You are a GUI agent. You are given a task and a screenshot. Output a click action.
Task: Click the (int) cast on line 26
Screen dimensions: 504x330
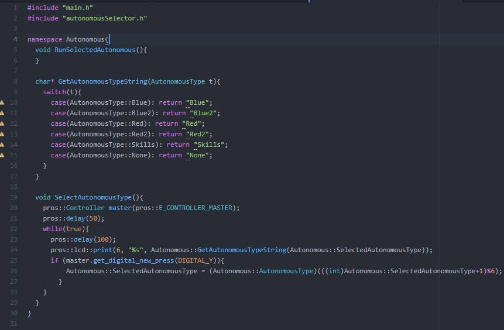tap(334, 271)
